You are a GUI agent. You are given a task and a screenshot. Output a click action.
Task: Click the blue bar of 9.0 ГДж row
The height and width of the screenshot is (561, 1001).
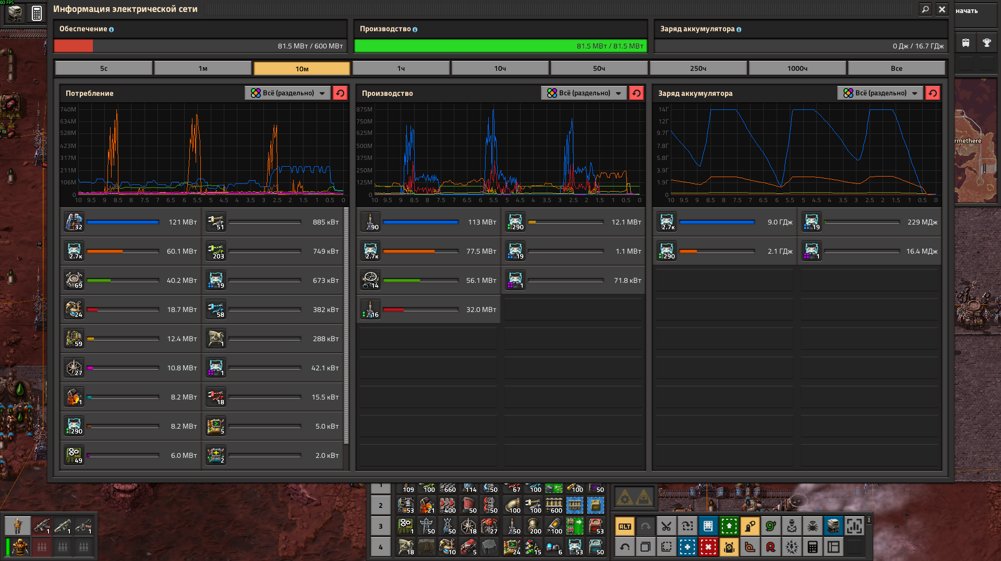click(x=717, y=222)
